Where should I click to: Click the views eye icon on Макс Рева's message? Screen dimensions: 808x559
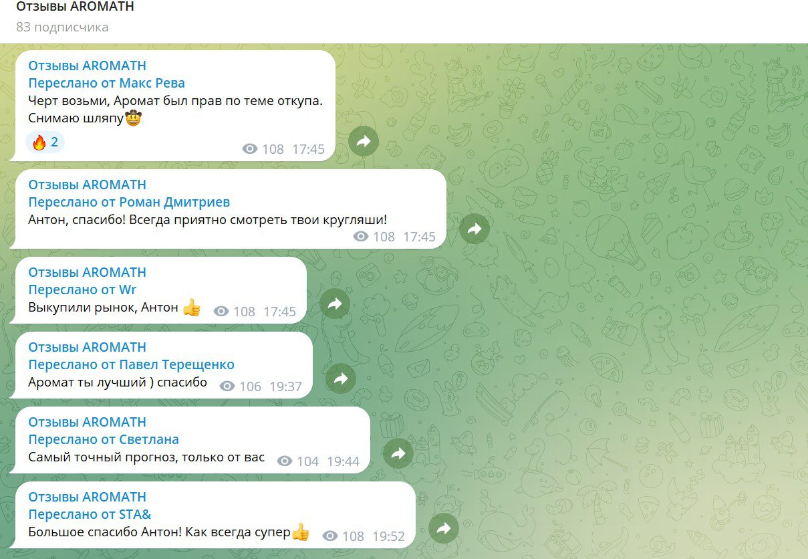point(250,149)
